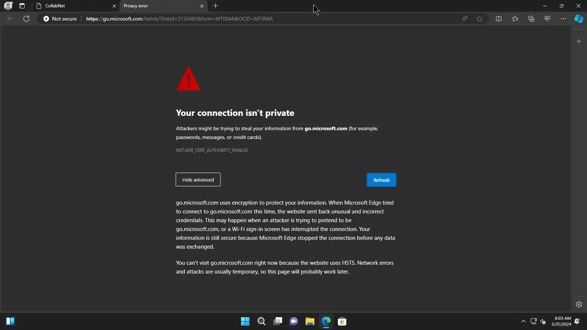Screen dimensions: 587x330
Task: Open a new browser tab
Action: pyautogui.click(x=216, y=6)
